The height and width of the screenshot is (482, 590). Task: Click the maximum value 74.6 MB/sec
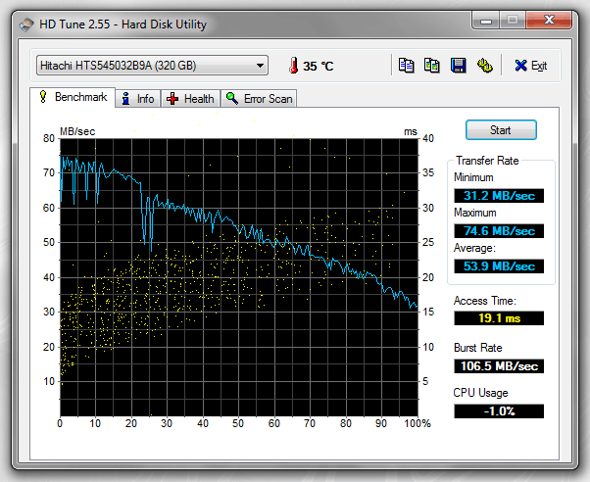pyautogui.click(x=499, y=230)
